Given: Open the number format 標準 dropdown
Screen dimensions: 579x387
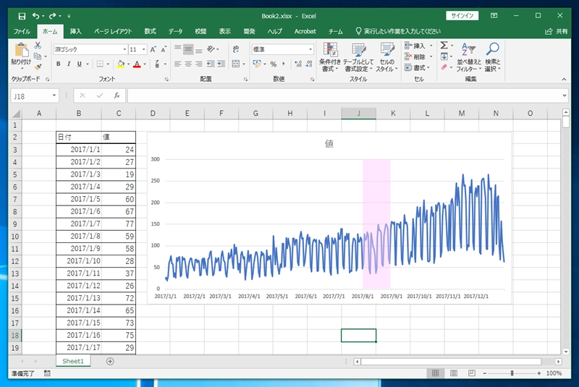Looking at the screenshot, I should (310, 49).
